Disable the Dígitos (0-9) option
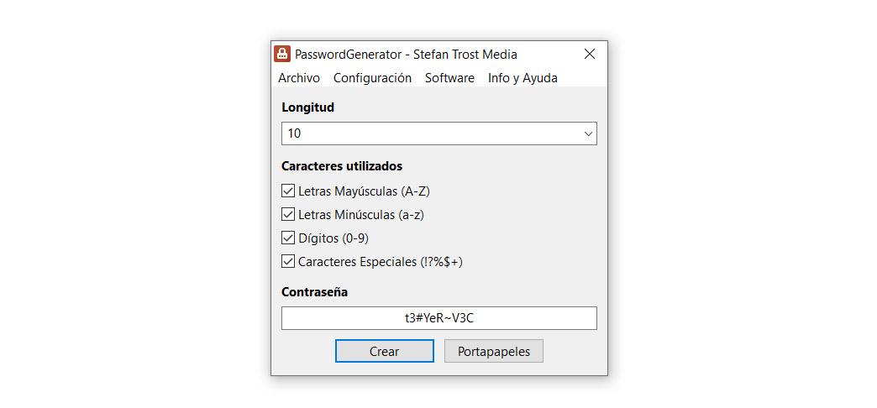 [x=288, y=238]
